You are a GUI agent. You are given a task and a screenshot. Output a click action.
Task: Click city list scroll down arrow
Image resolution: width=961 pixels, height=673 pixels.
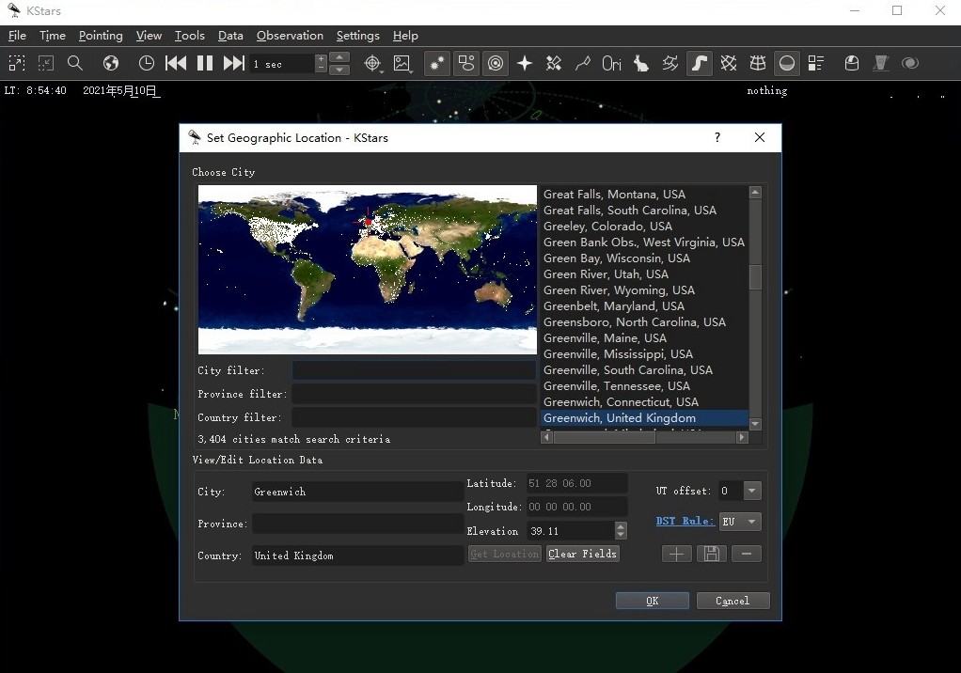click(755, 424)
